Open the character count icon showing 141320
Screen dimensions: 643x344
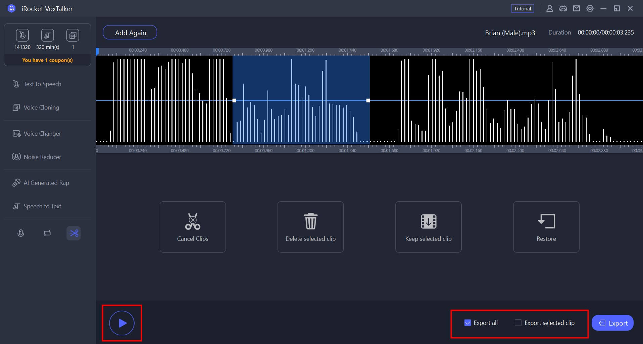click(x=22, y=35)
